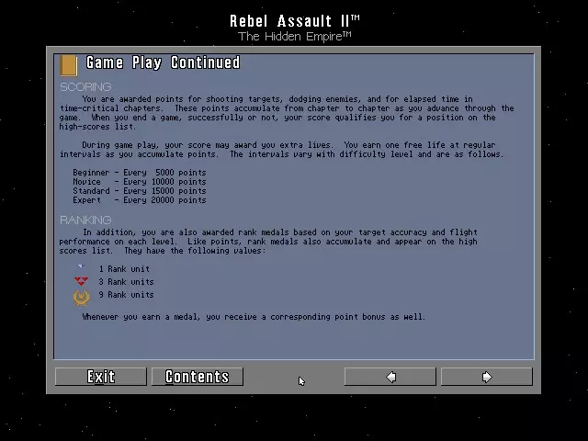This screenshot has height=441, width=588.
Task: Select 'Standard - Every 15000 points' line
Action: click(140, 191)
